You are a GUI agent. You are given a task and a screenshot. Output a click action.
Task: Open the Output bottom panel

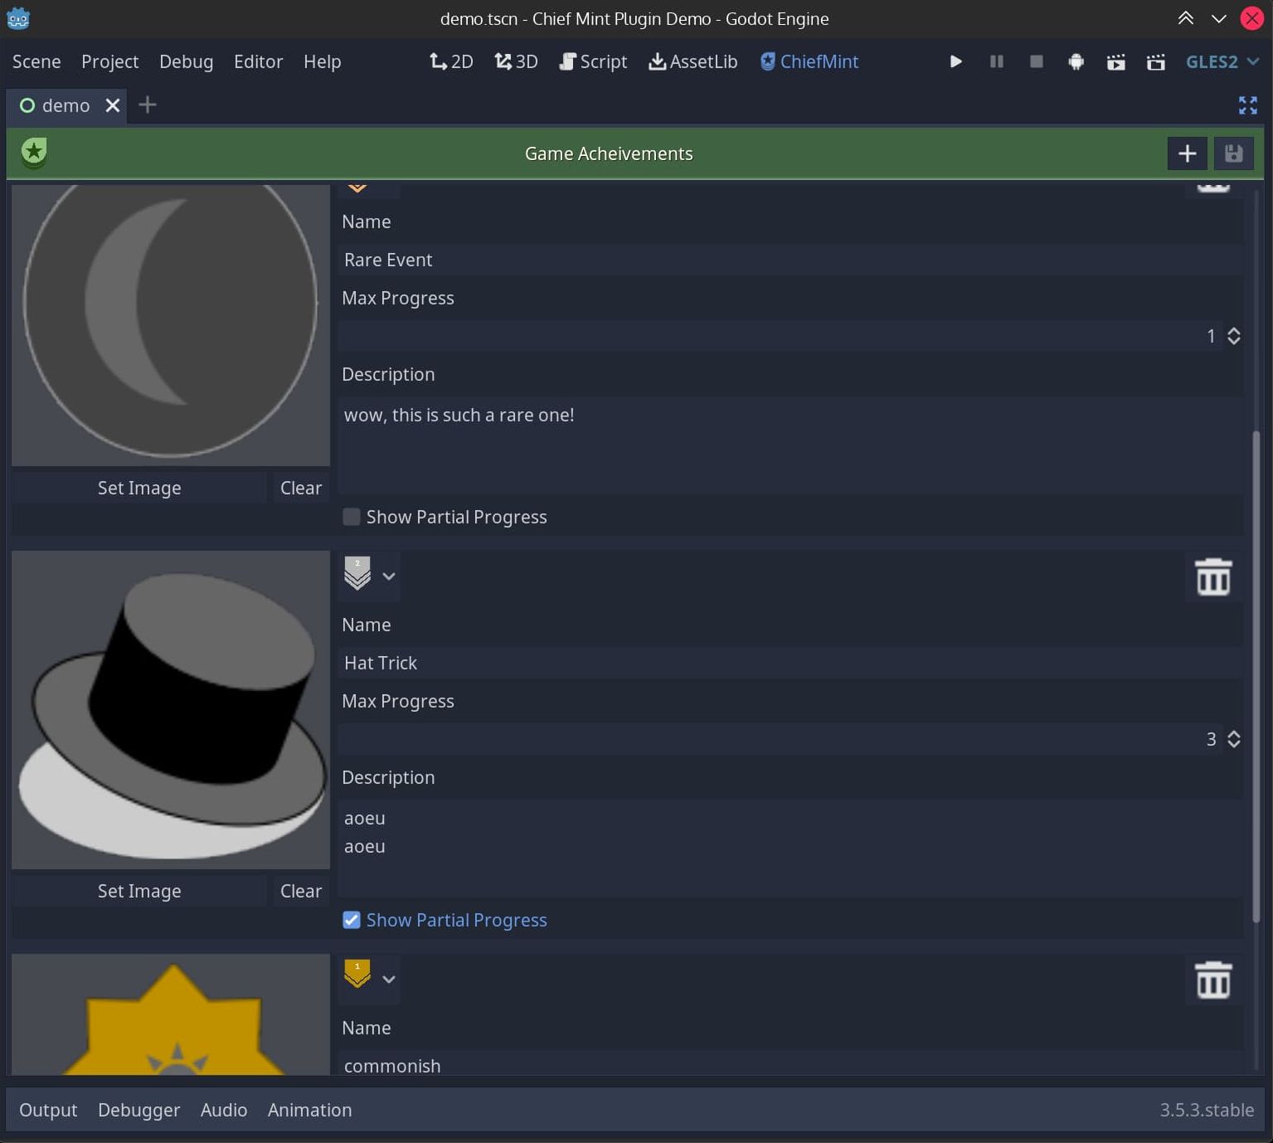pyautogui.click(x=48, y=1110)
